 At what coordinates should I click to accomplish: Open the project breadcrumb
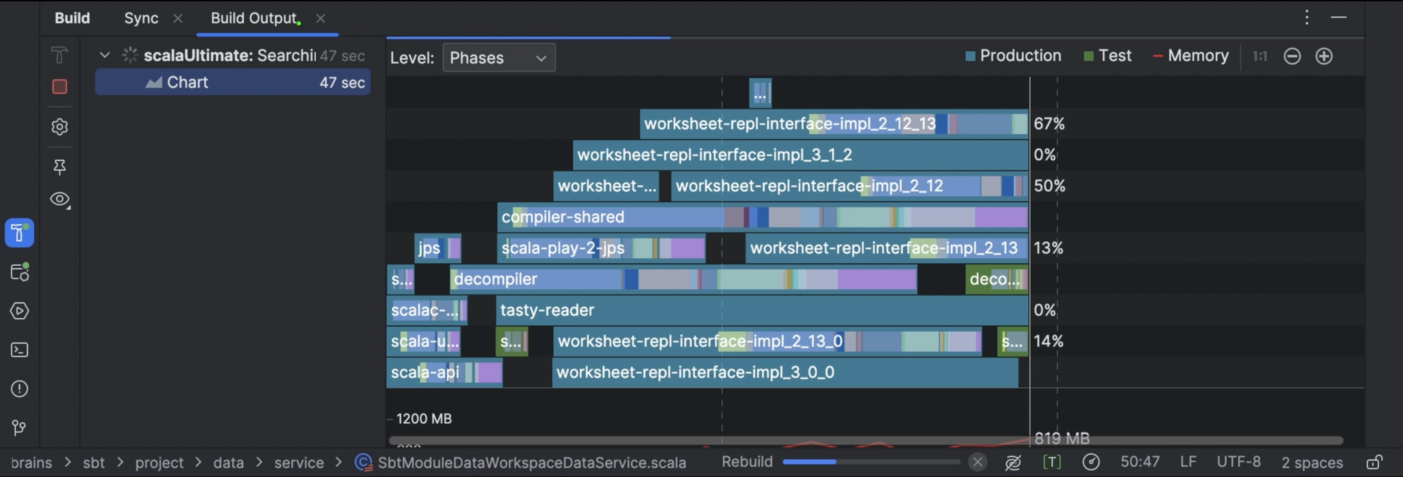tap(159, 462)
